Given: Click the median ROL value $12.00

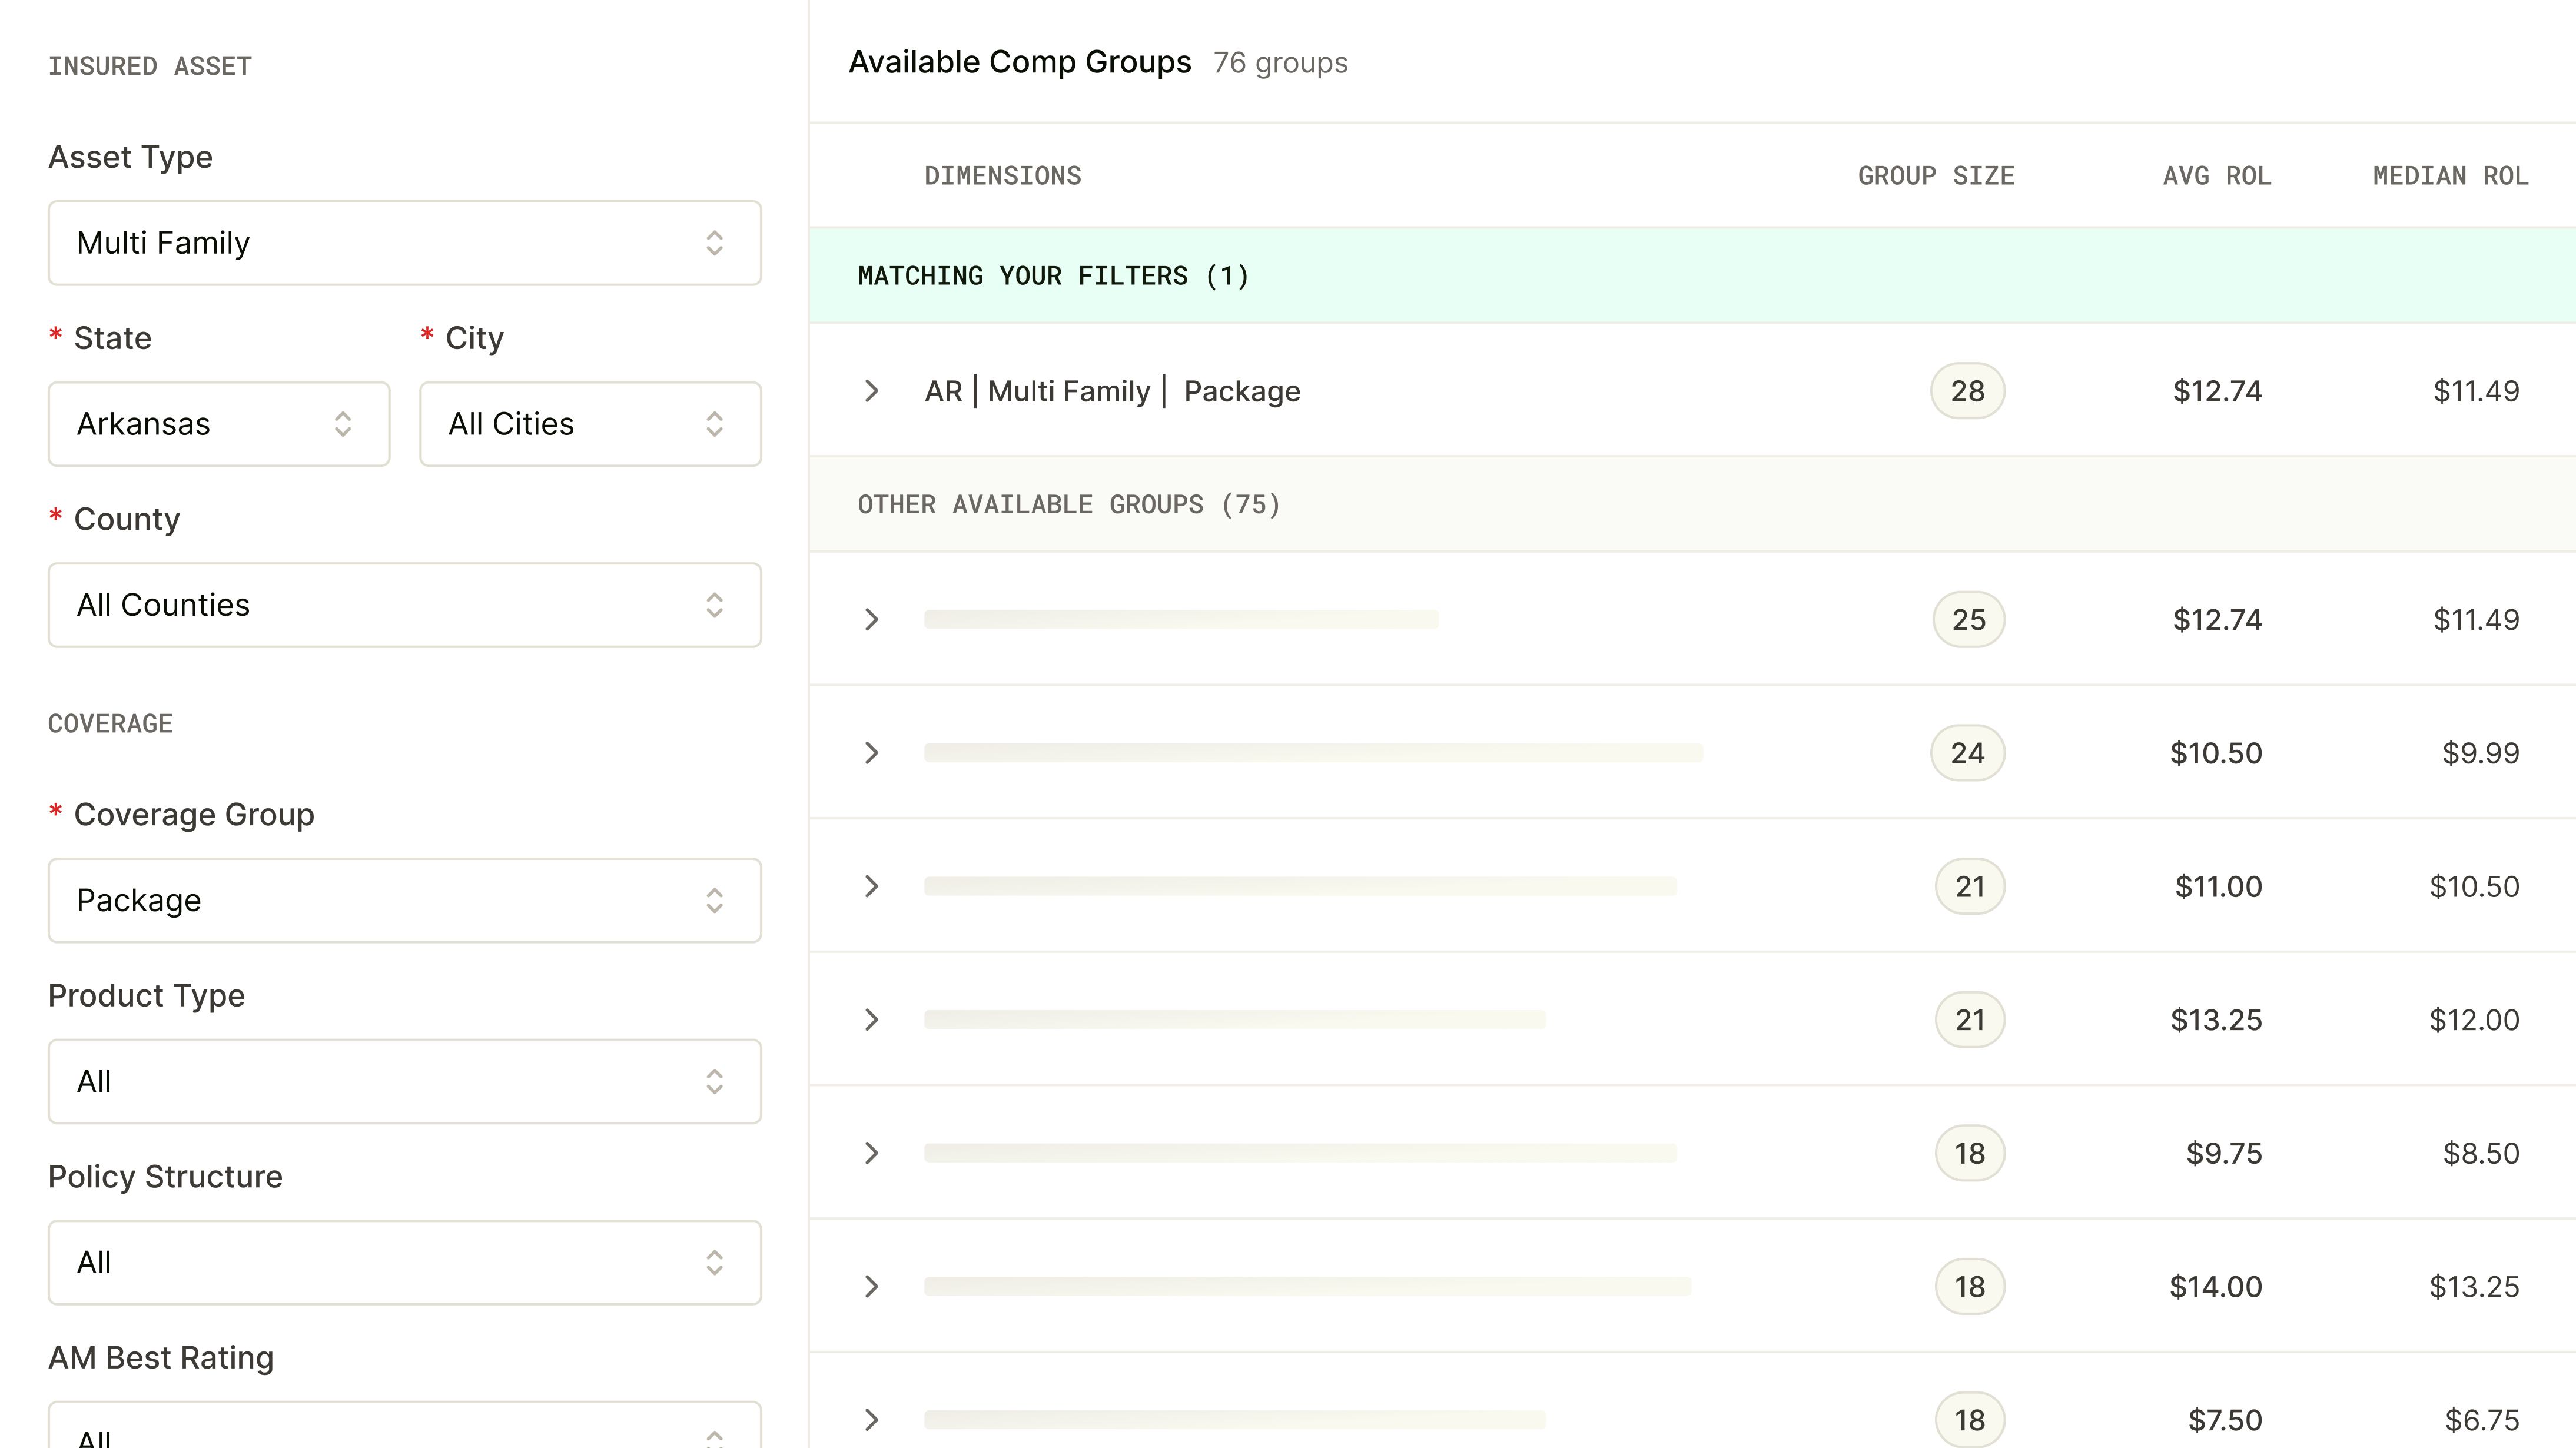Looking at the screenshot, I should [2474, 1020].
